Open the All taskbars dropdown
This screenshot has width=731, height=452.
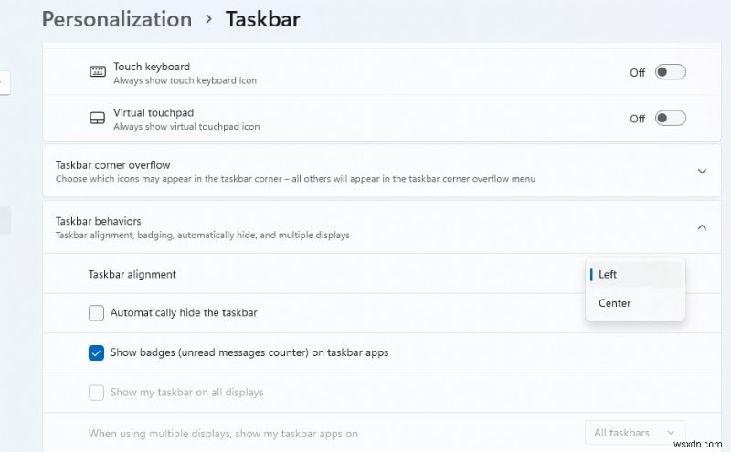pyautogui.click(x=634, y=433)
